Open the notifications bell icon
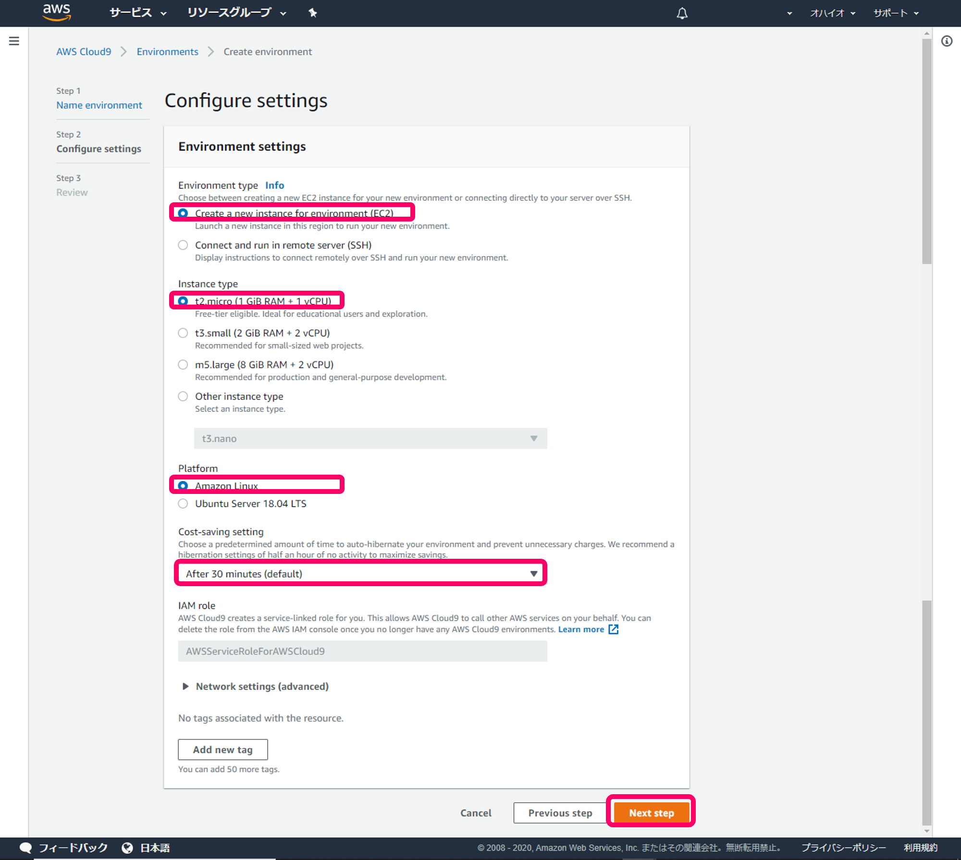961x860 pixels. 682,13
